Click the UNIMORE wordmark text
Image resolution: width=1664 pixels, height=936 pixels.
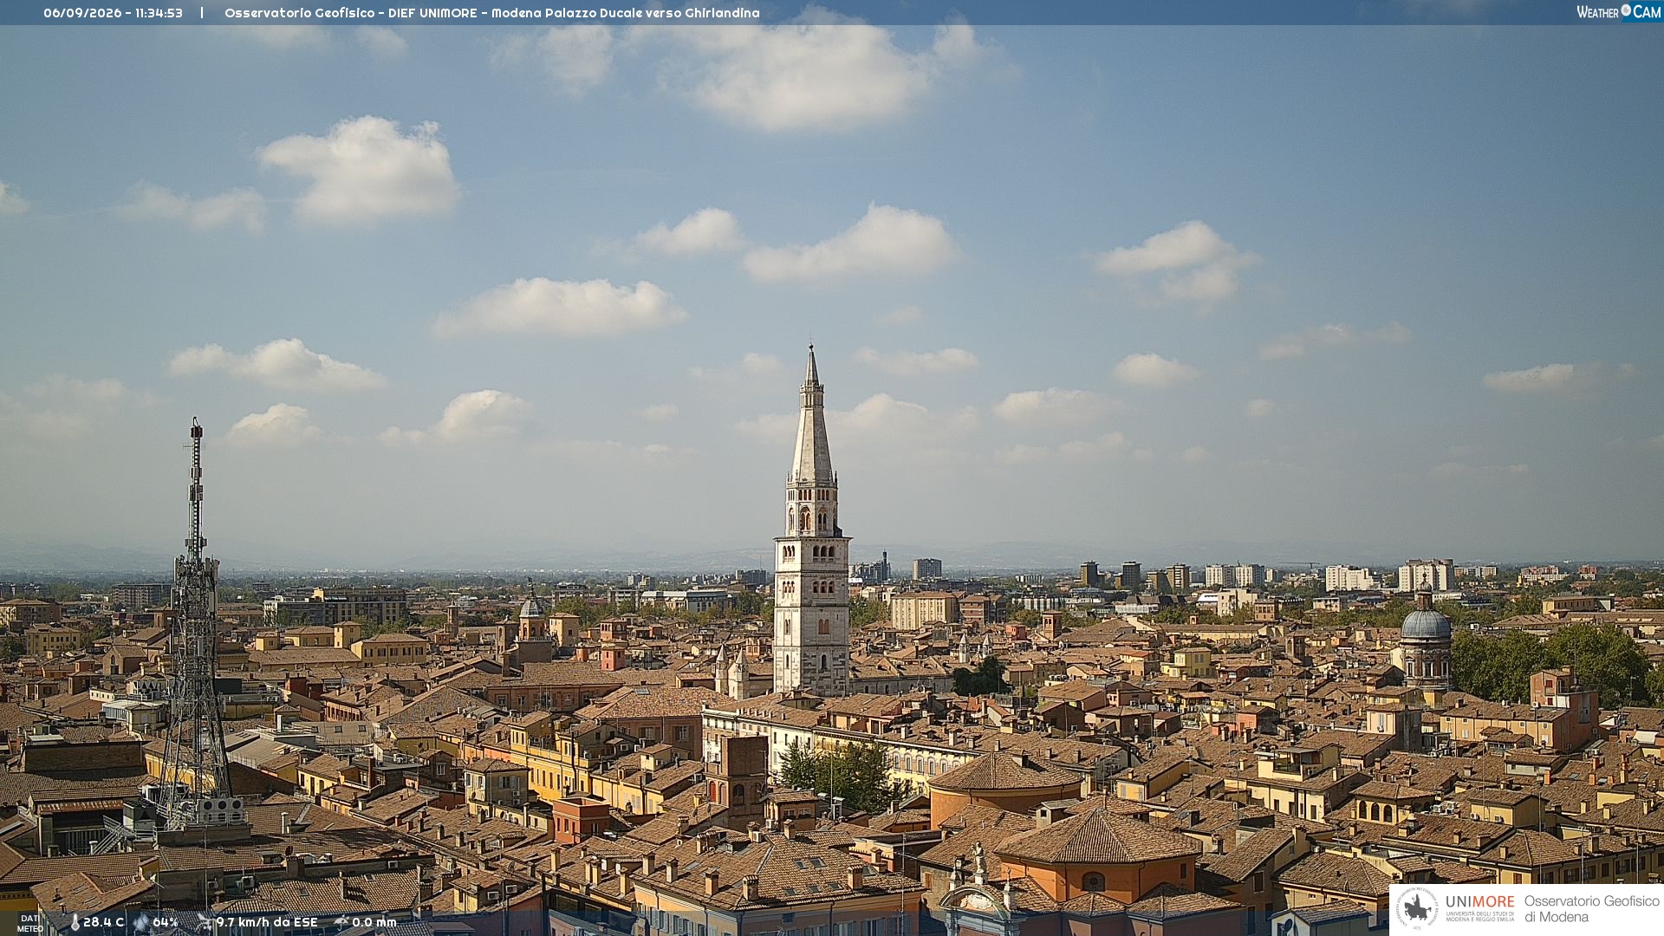click(1479, 902)
